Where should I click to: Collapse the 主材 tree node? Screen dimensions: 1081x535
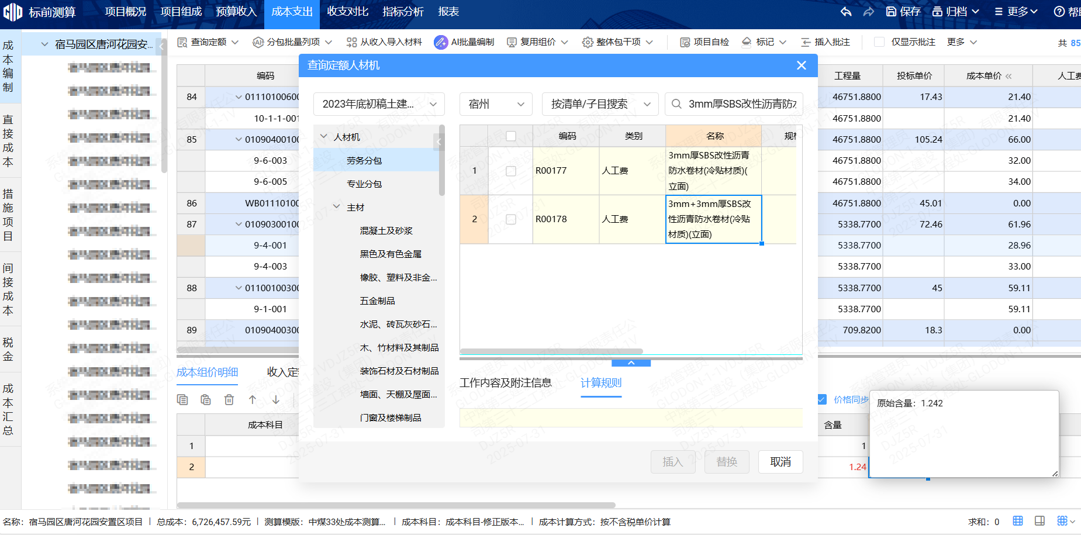click(337, 207)
